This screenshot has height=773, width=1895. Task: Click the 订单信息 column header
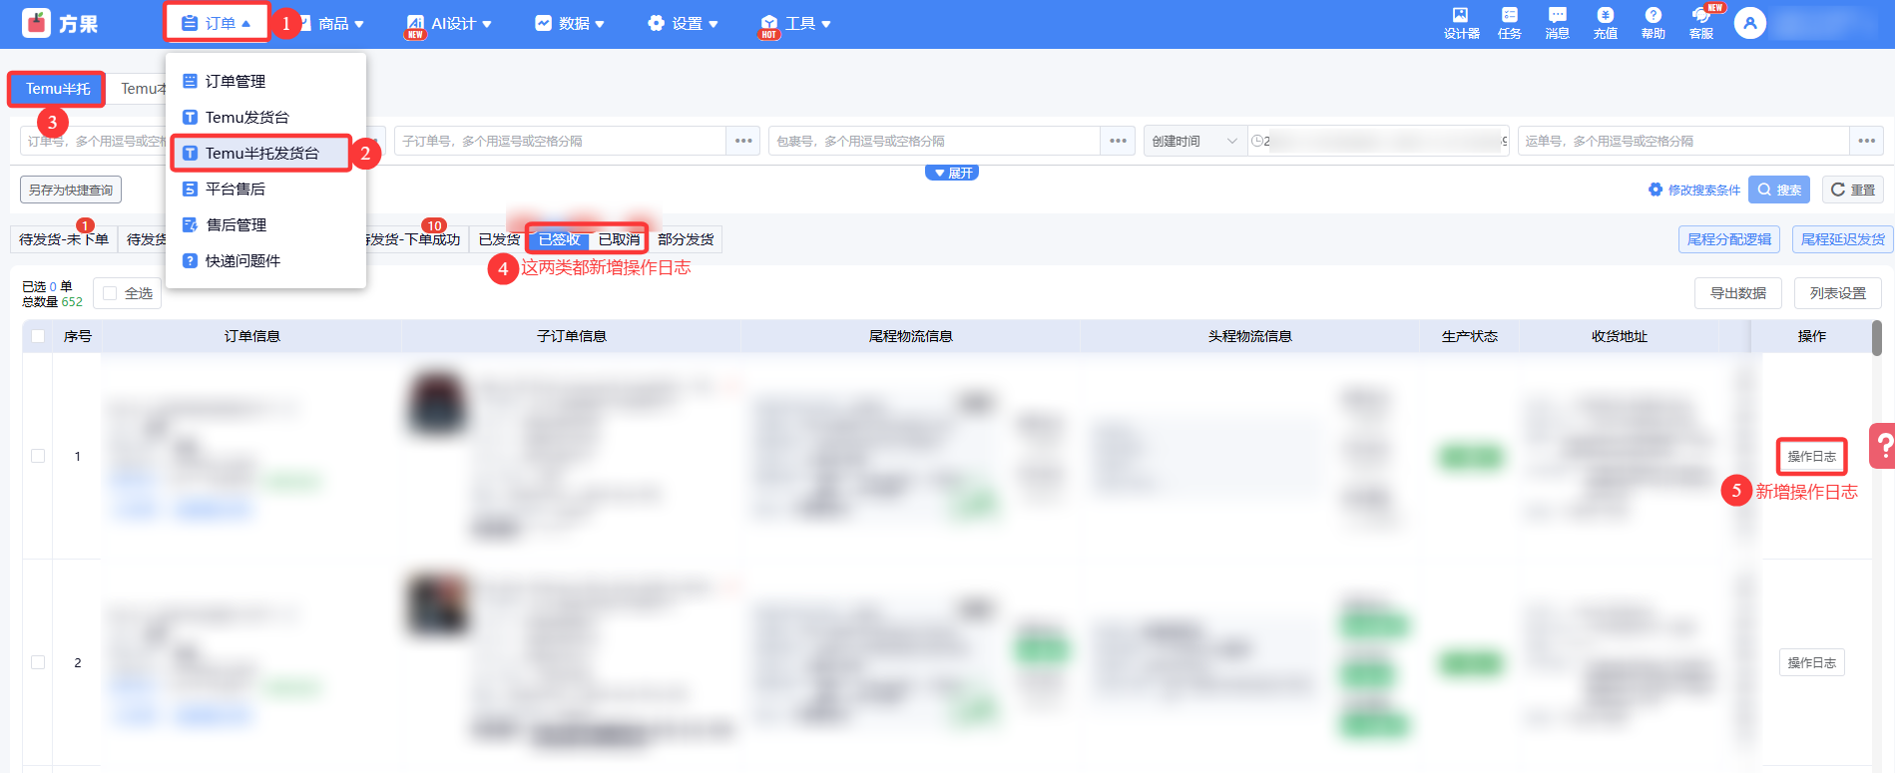252,336
